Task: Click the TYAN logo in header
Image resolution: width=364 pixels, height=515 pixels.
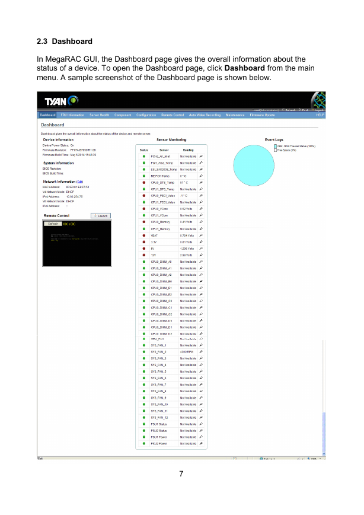Action: [x=62, y=101]
